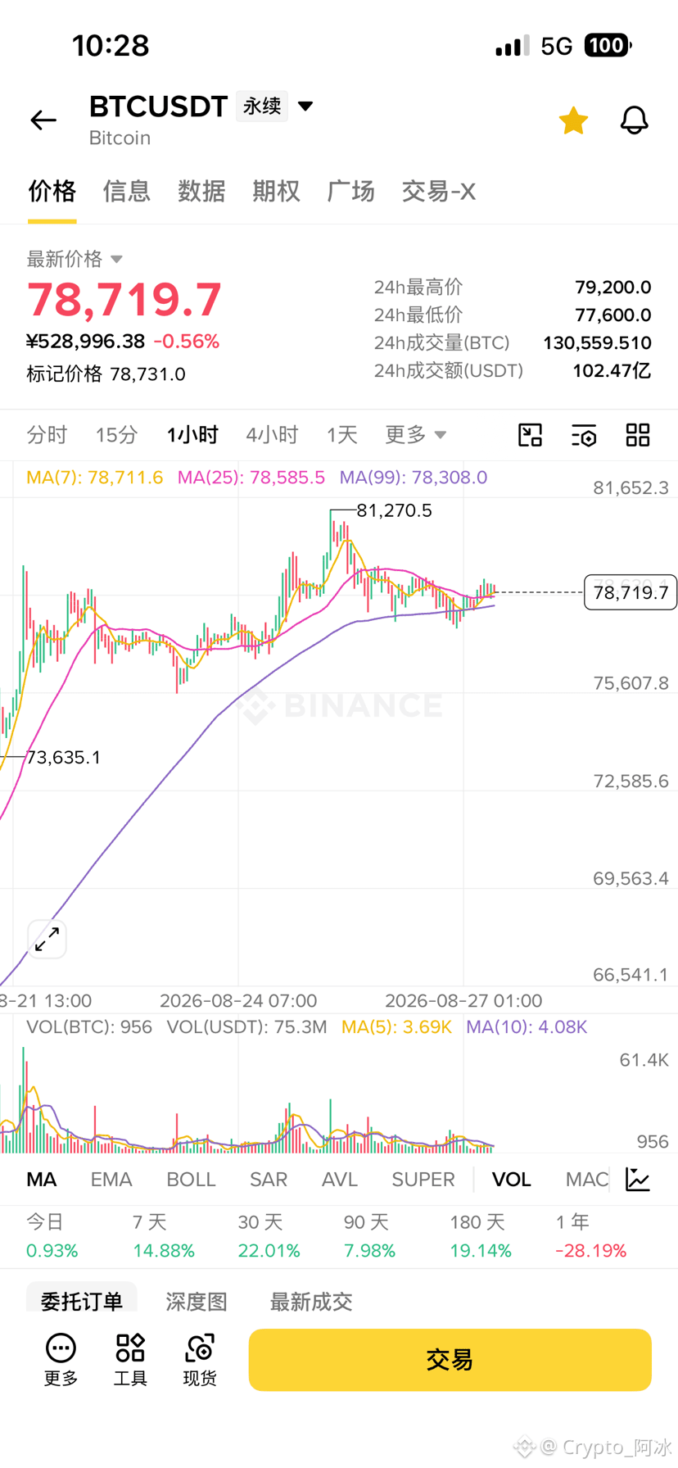
Task: Toggle the AVL indicator
Action: click(x=340, y=1179)
